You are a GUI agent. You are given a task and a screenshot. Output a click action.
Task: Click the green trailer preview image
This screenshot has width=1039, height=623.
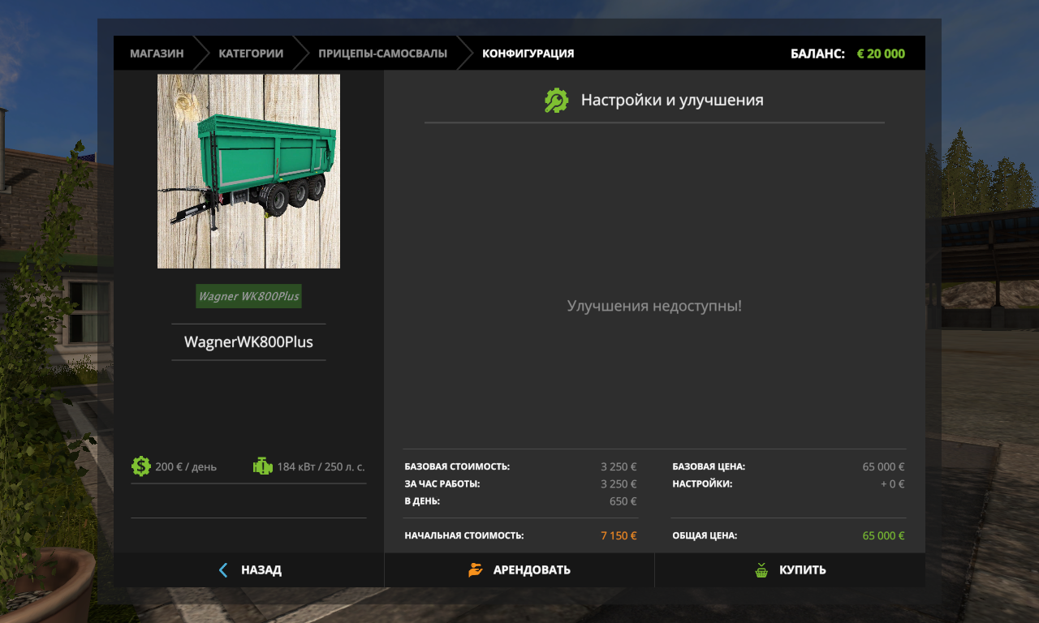tap(248, 171)
